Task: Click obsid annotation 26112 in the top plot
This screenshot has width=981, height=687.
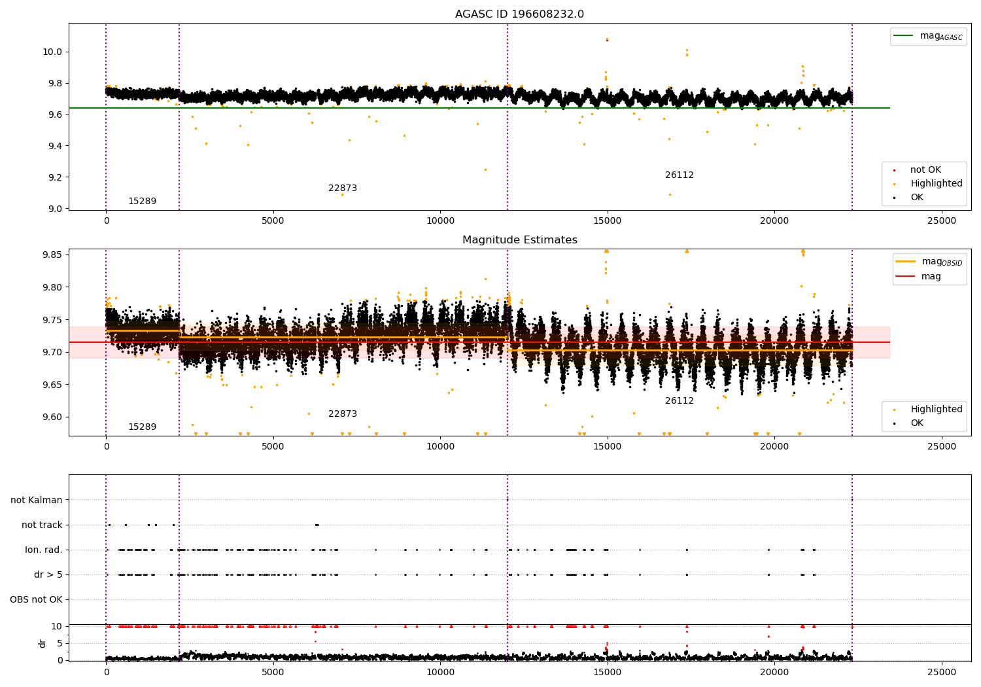Action: (680, 175)
